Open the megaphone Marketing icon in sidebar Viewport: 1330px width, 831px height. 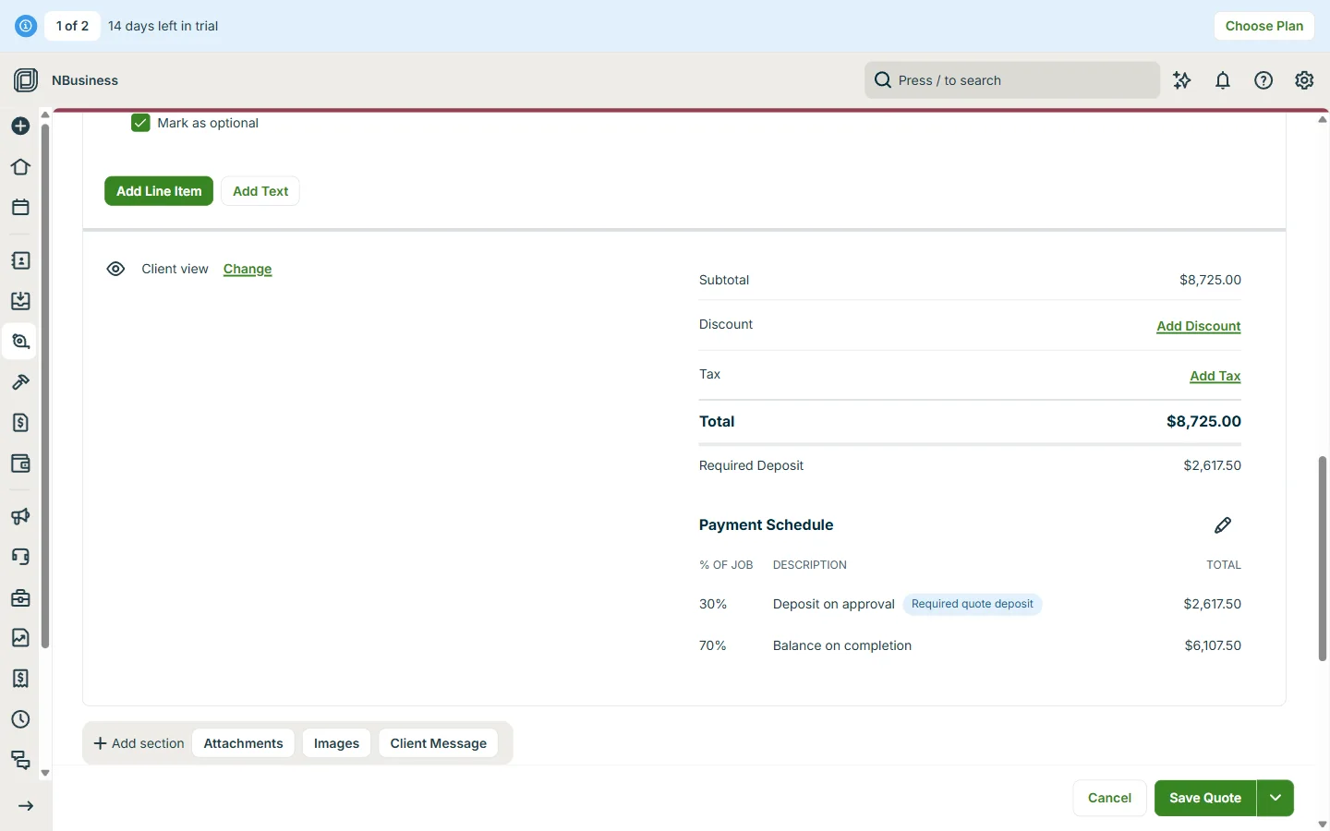[20, 516]
